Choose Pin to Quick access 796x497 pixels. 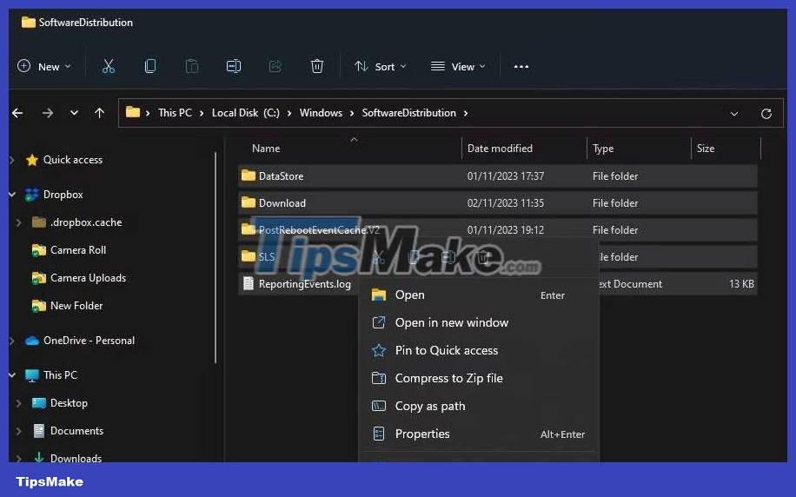tap(479, 351)
